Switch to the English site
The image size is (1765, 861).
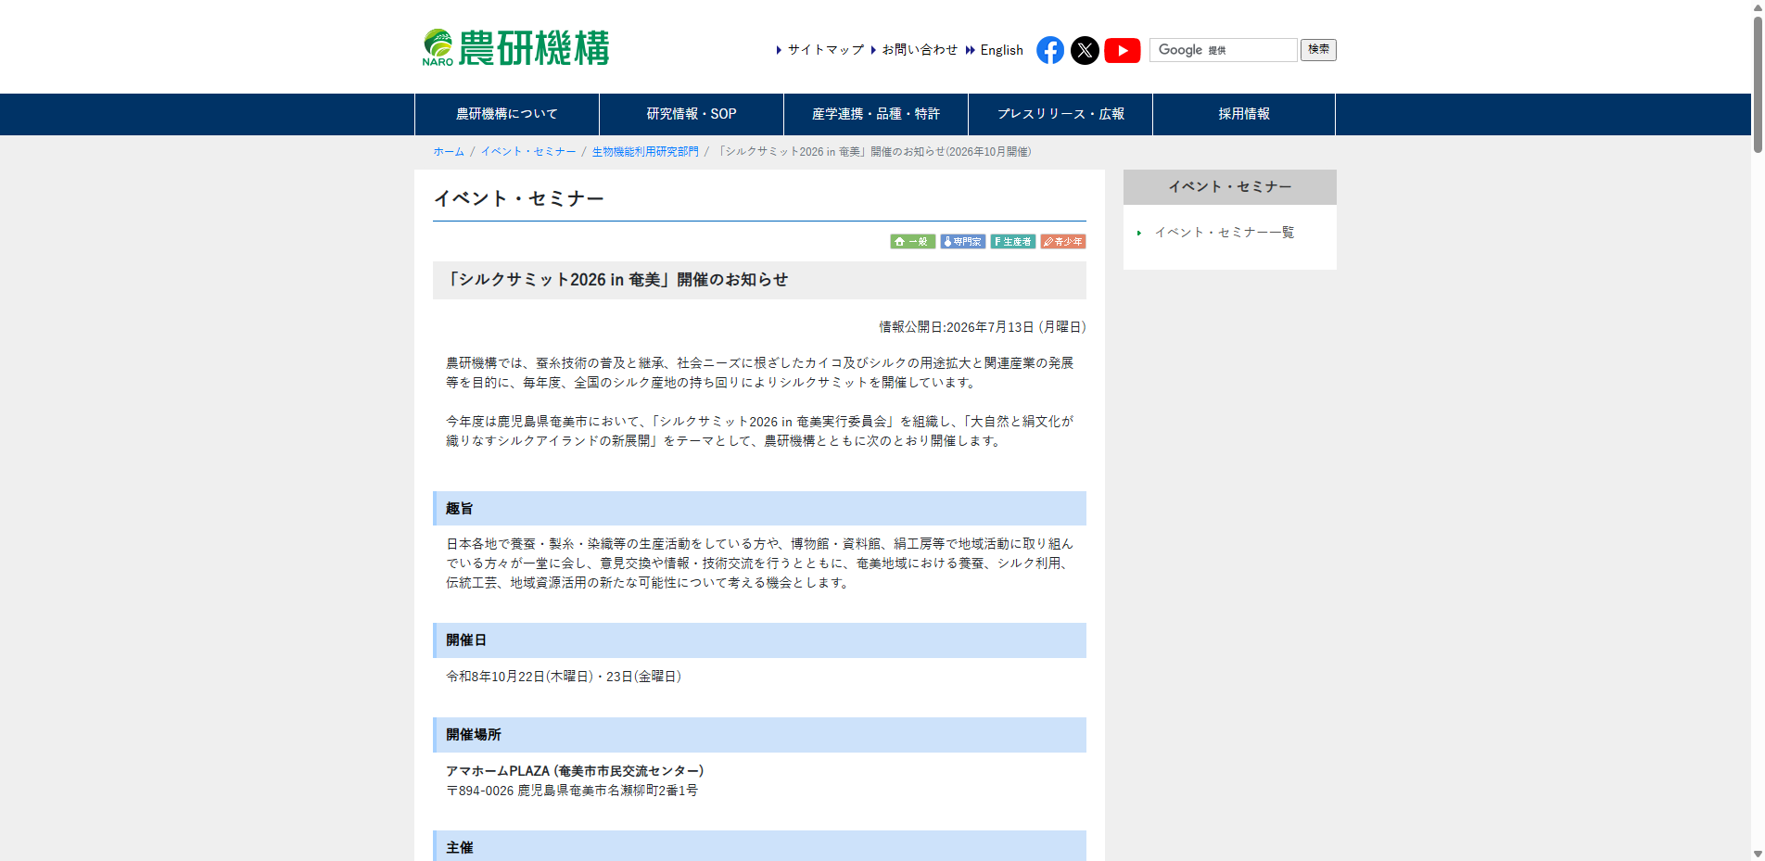[x=1001, y=50]
